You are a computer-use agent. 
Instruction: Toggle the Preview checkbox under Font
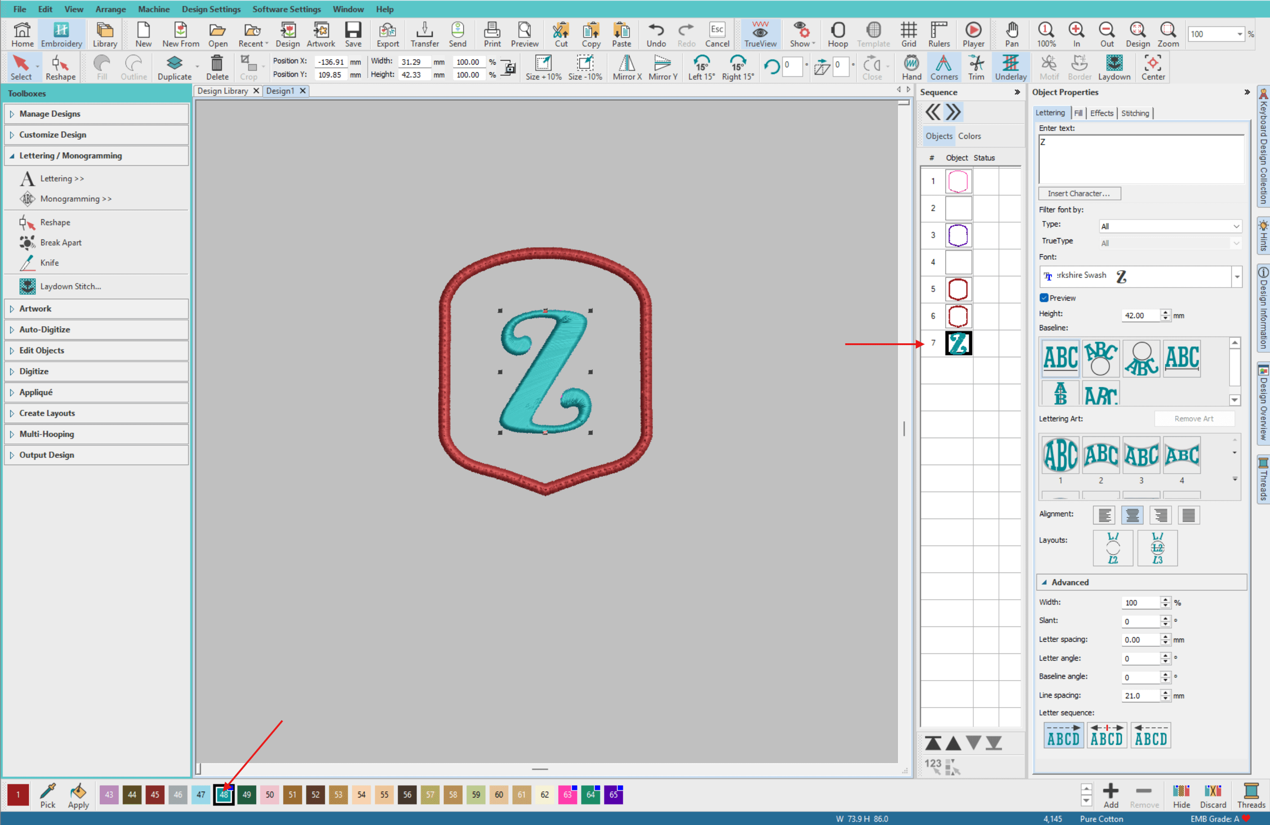tap(1044, 298)
